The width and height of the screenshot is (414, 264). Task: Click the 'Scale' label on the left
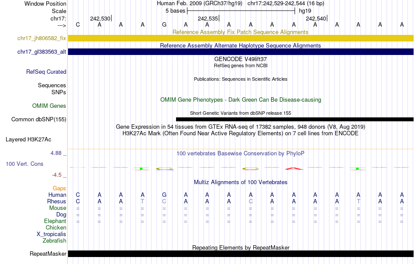[x=59, y=11]
